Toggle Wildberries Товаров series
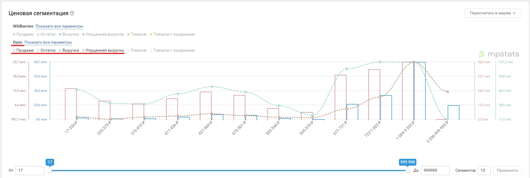This screenshot has height=178, width=530. click(137, 34)
